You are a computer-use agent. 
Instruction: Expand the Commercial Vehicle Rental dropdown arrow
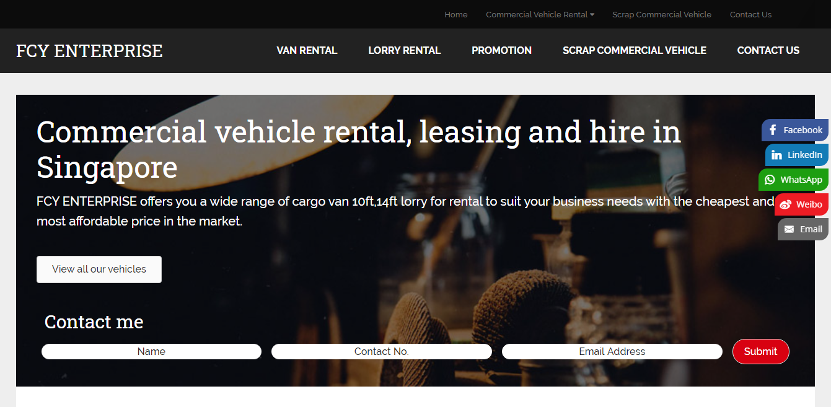click(x=592, y=14)
